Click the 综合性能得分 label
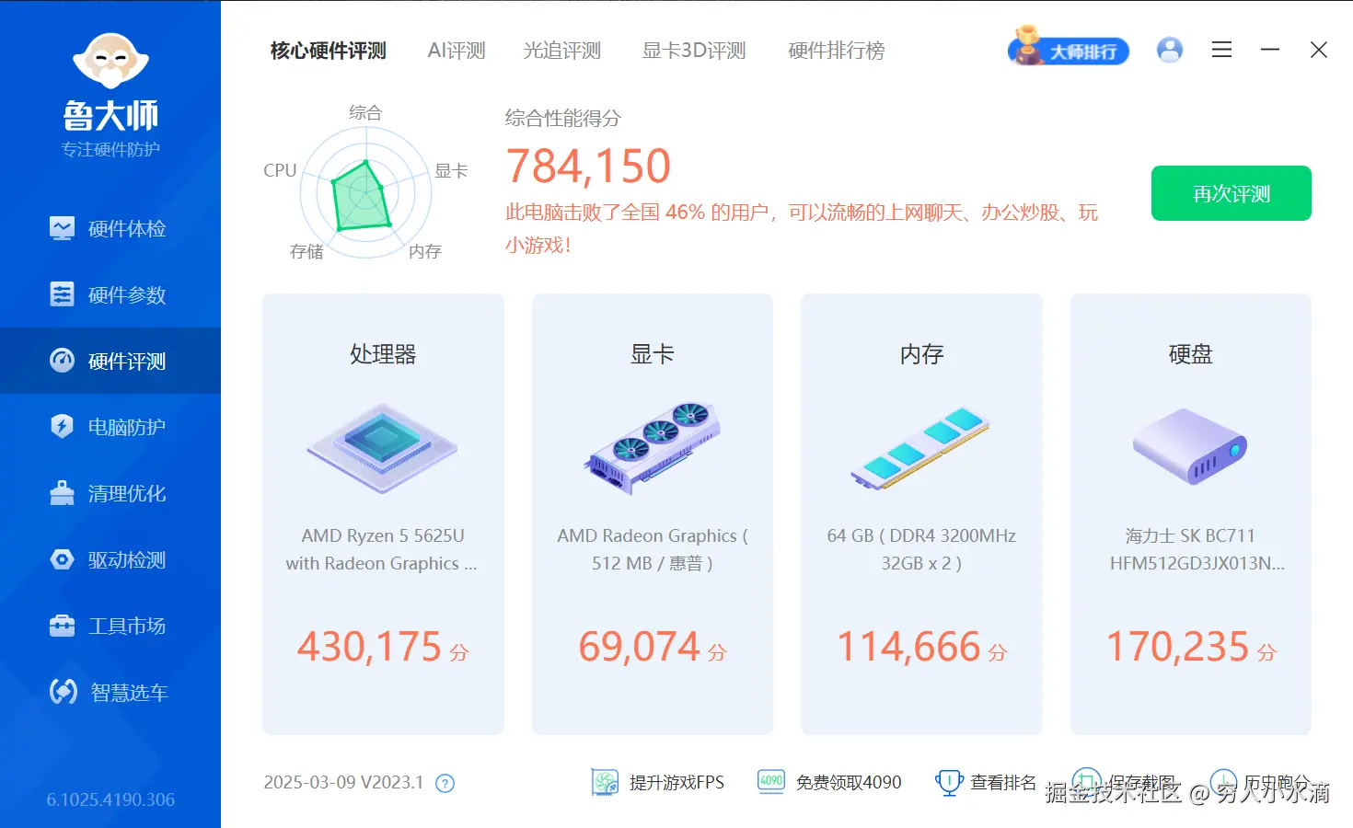Screen dimensions: 1353x828 pyautogui.click(x=563, y=119)
